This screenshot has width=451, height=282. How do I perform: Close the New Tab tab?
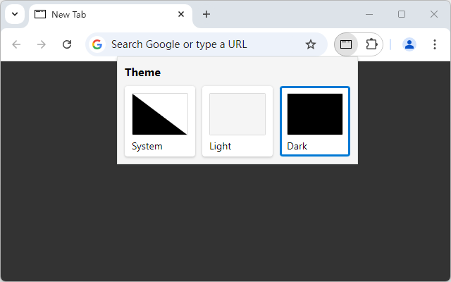182,14
